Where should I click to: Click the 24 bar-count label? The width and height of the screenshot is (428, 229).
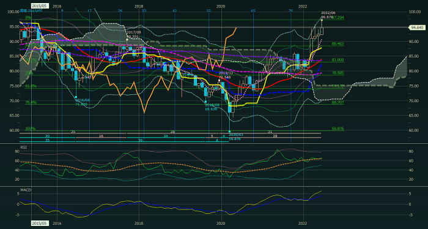pos(166,136)
